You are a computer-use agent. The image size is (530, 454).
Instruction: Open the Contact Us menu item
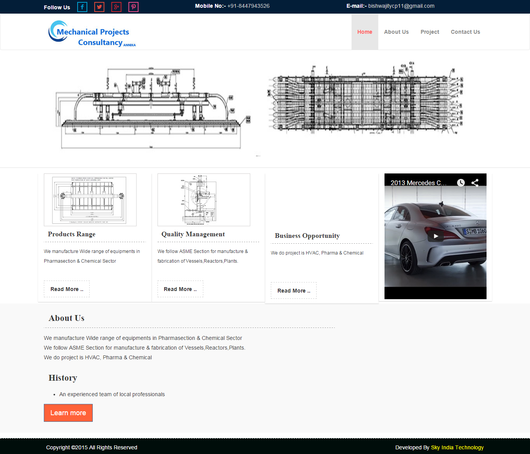[465, 32]
